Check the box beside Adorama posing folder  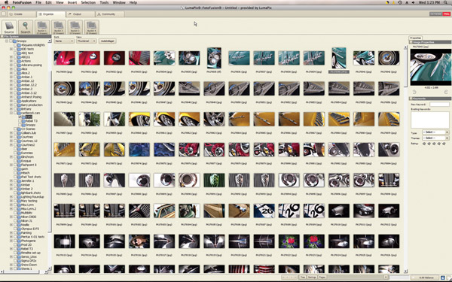16,65
